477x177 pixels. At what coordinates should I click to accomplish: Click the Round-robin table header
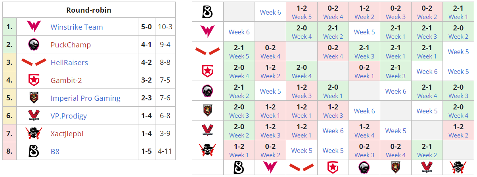(89, 10)
